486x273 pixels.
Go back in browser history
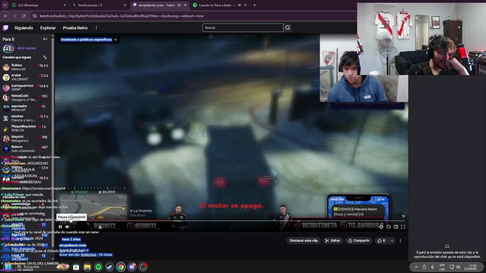coord(6,16)
